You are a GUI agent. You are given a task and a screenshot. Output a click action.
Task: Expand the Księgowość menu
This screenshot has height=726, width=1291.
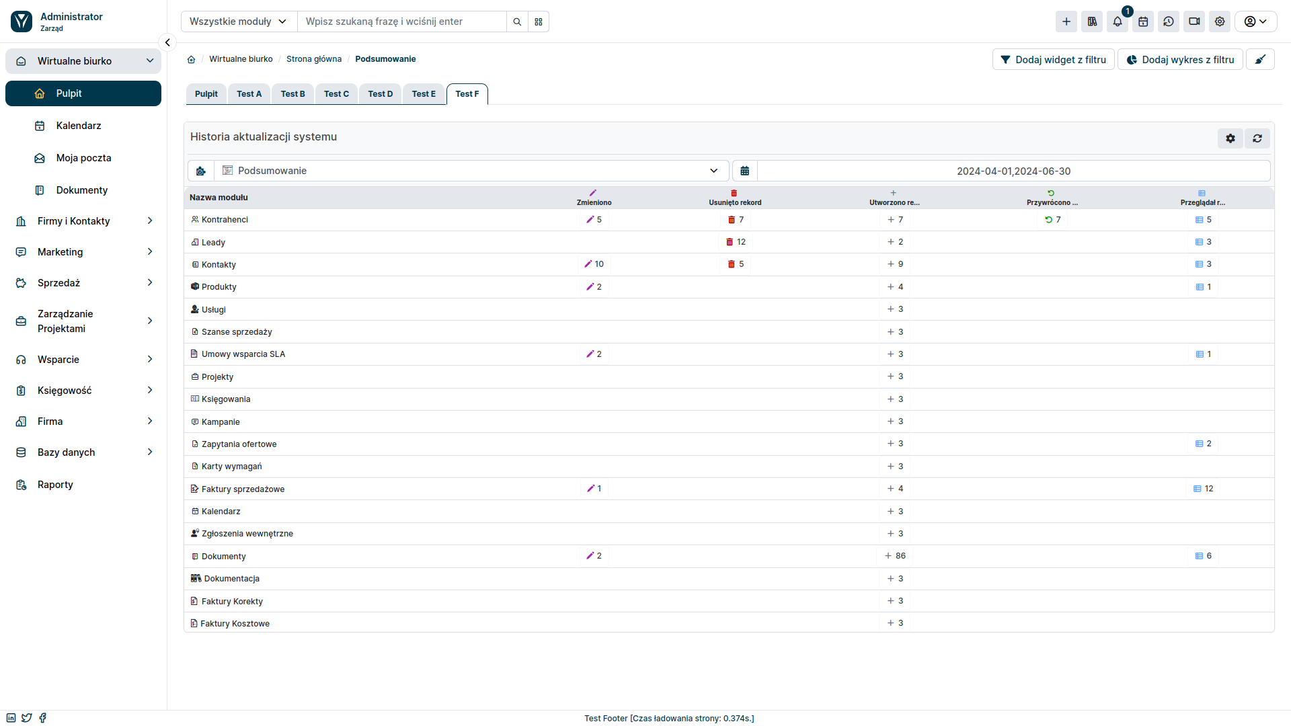[83, 391]
